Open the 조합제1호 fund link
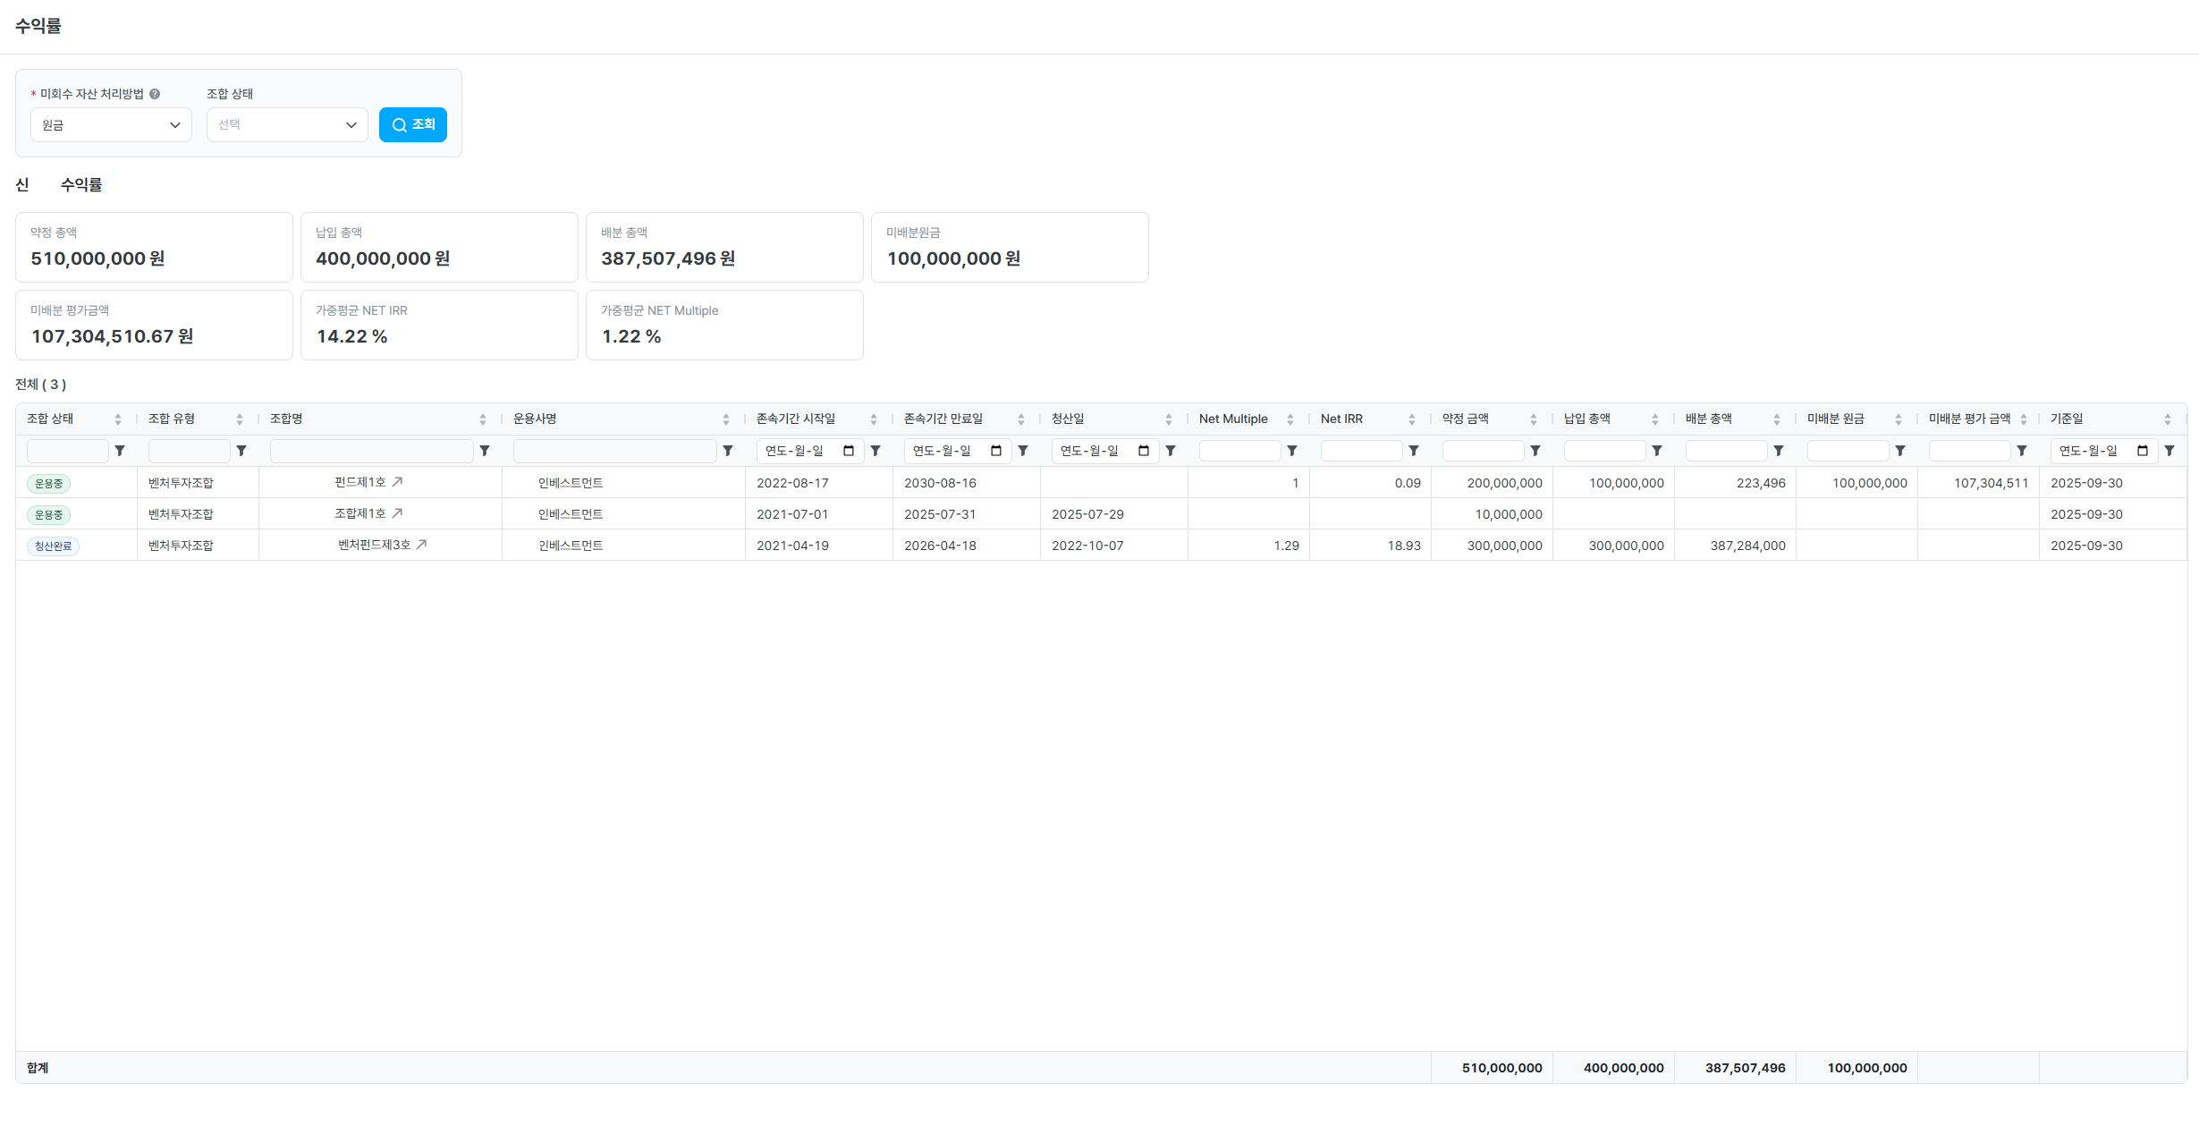 point(360,513)
